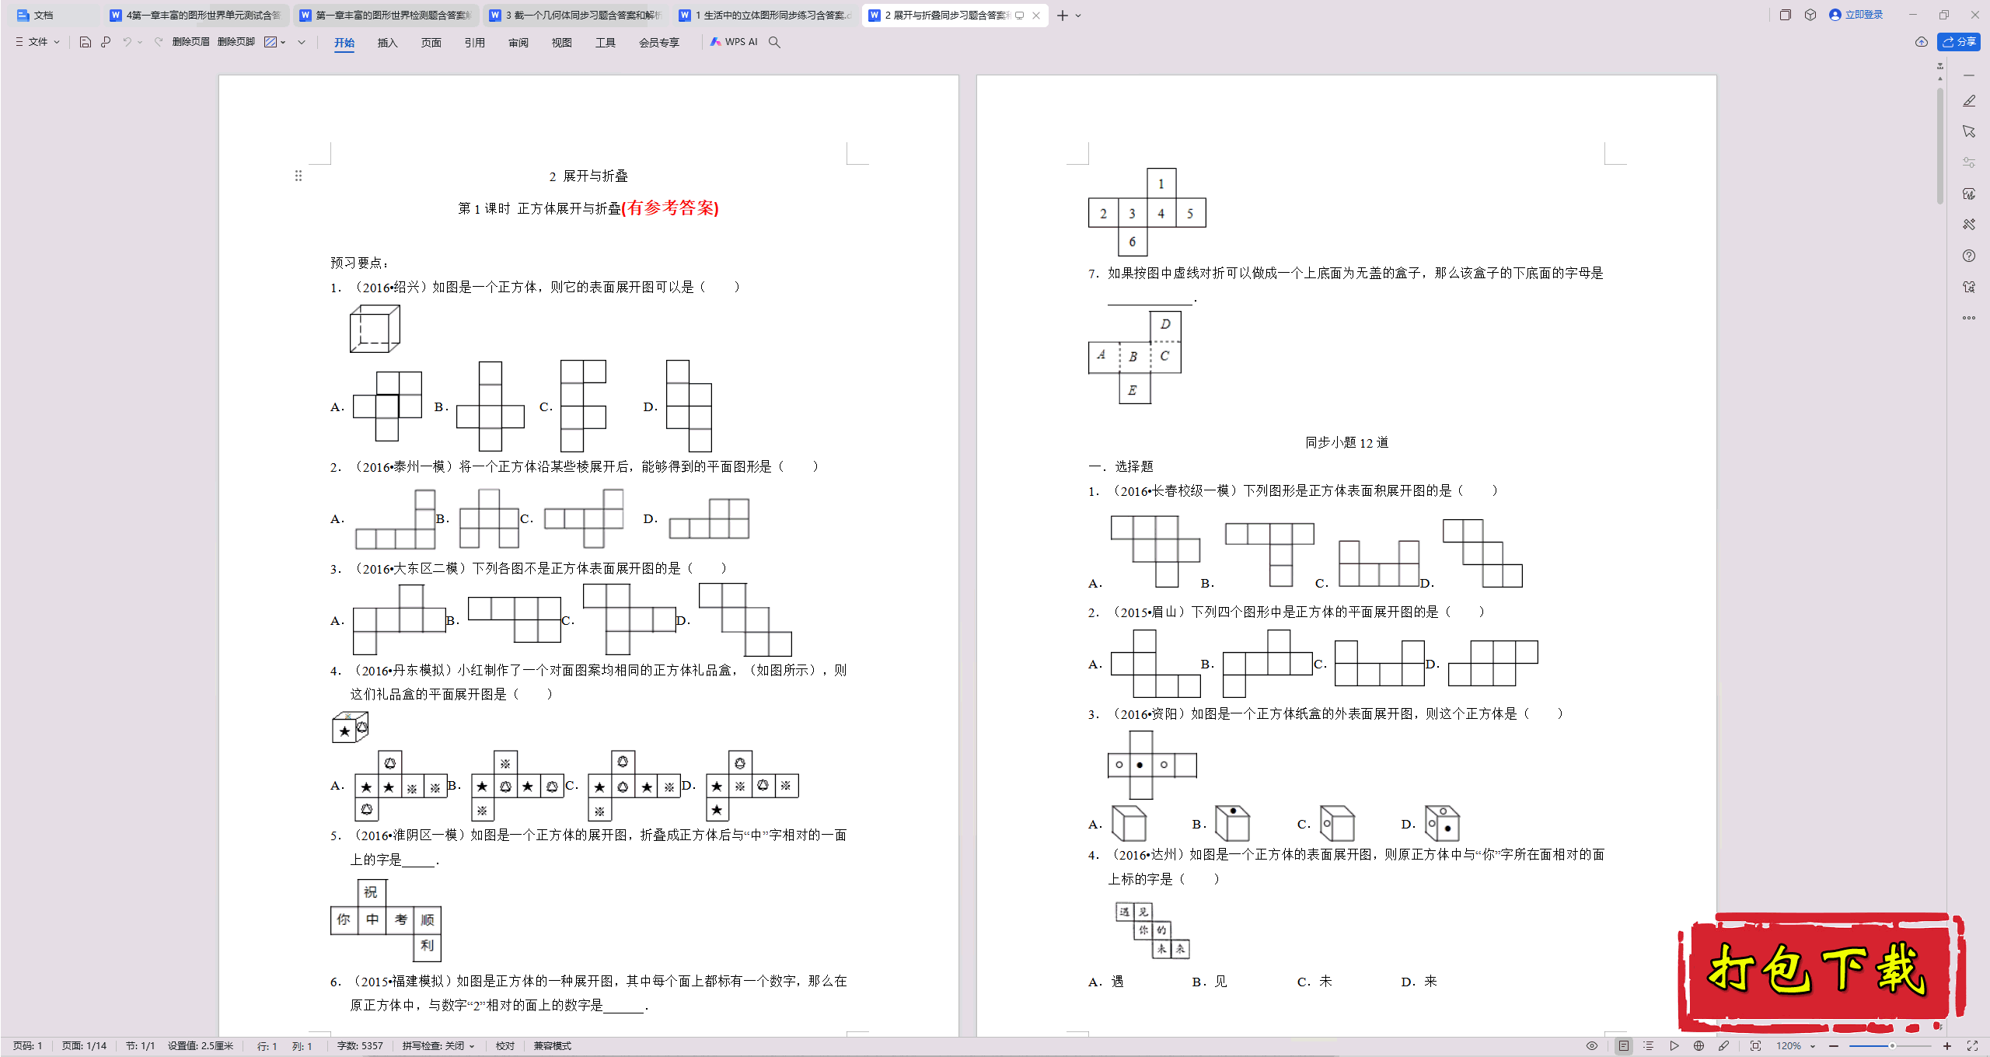Enter full screen via the expand icon
The height and width of the screenshot is (1057, 1990).
pos(1972,1046)
